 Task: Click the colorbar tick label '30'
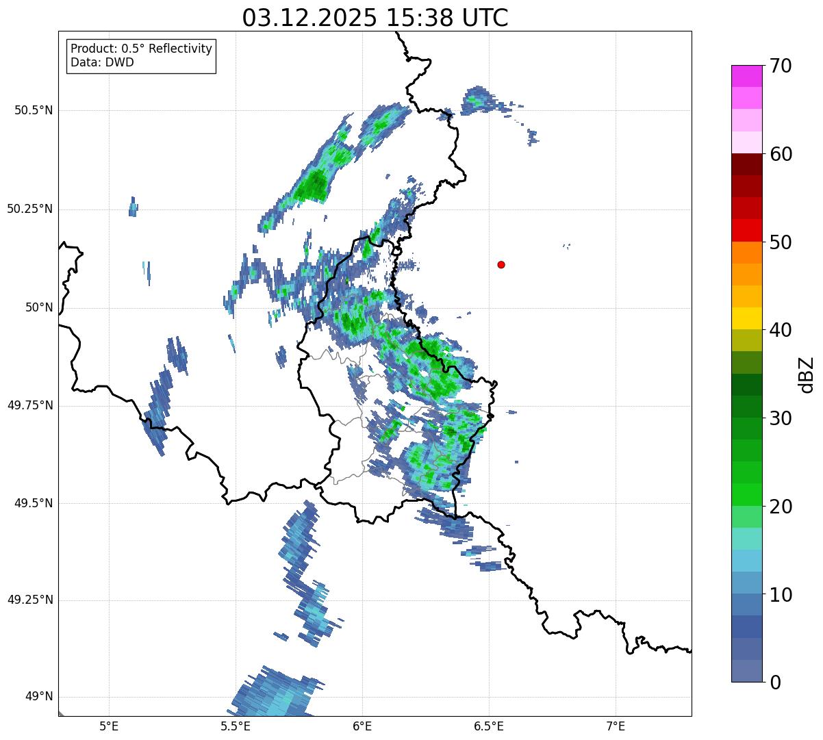(781, 418)
